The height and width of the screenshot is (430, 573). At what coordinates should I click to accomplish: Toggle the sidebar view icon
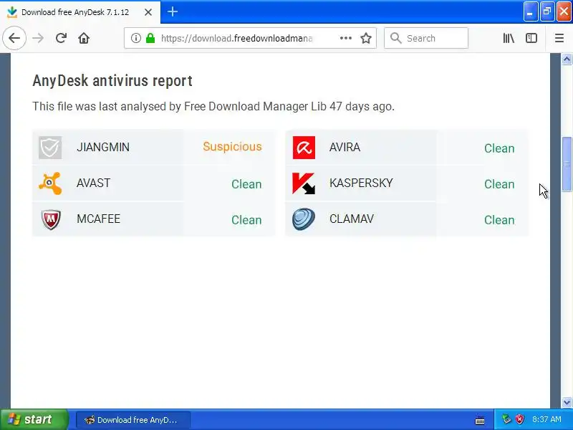tap(531, 38)
